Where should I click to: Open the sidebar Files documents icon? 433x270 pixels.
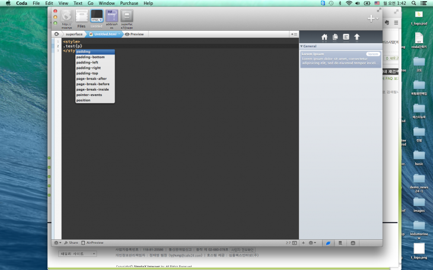pos(335,37)
